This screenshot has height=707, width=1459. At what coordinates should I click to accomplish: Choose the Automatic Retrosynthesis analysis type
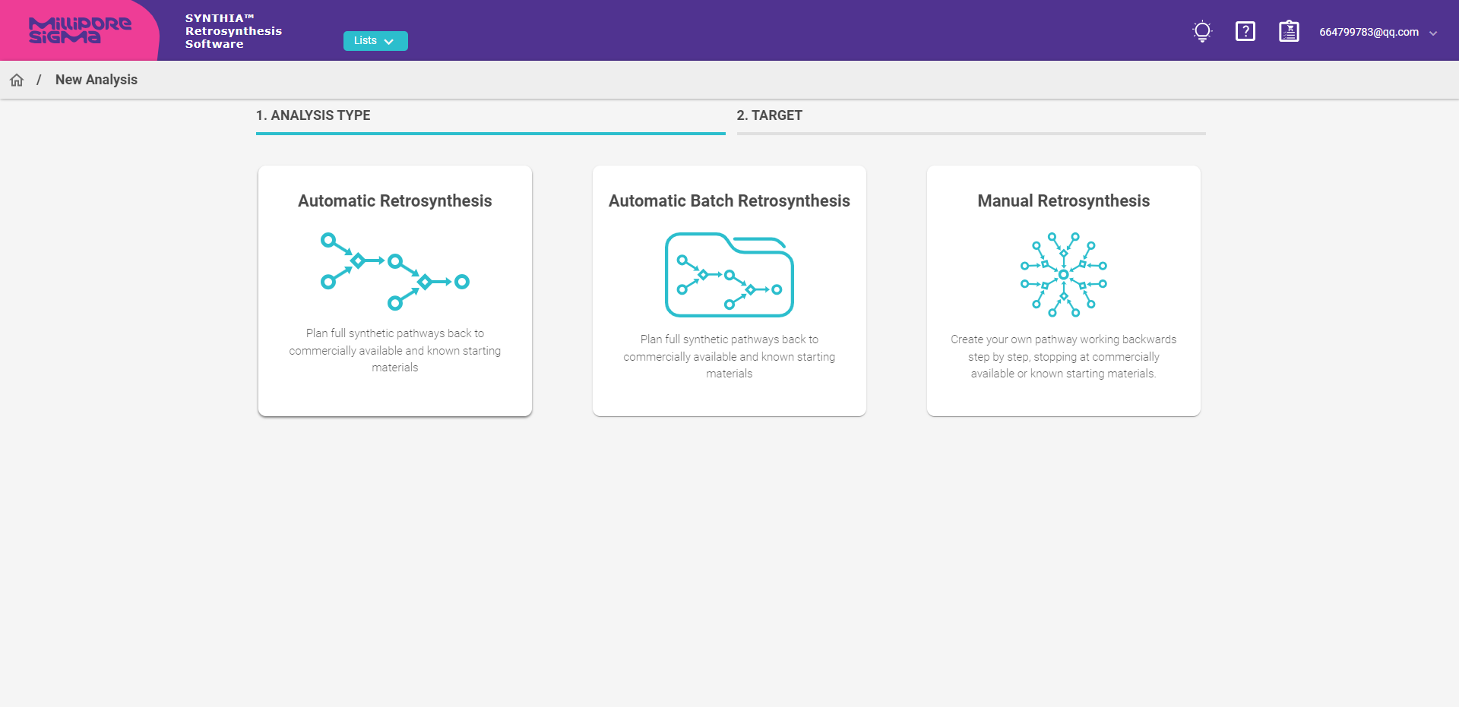coord(394,290)
